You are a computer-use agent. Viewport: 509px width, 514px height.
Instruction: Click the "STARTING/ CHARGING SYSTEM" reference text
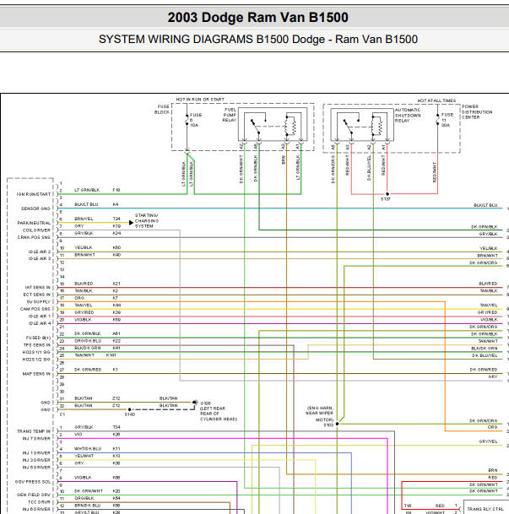pos(147,221)
